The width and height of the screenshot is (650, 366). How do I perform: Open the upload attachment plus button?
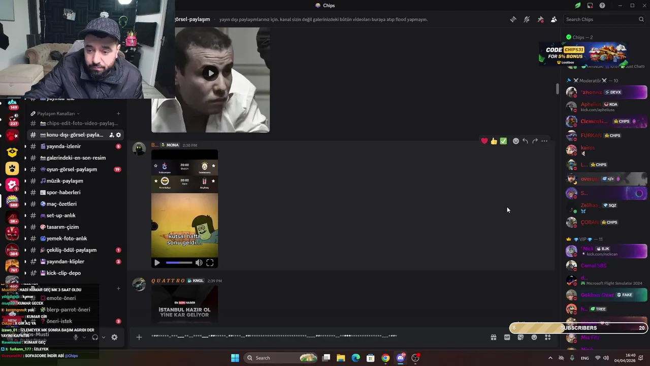coord(139,337)
